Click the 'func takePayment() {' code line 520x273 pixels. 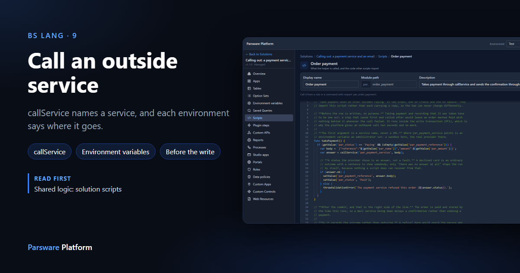(329, 141)
